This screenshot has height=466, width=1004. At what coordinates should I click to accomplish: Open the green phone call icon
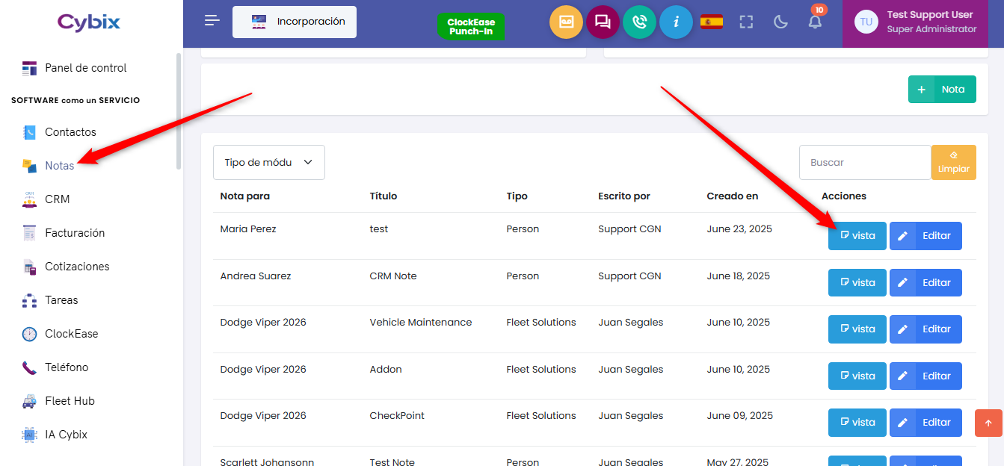[639, 22]
